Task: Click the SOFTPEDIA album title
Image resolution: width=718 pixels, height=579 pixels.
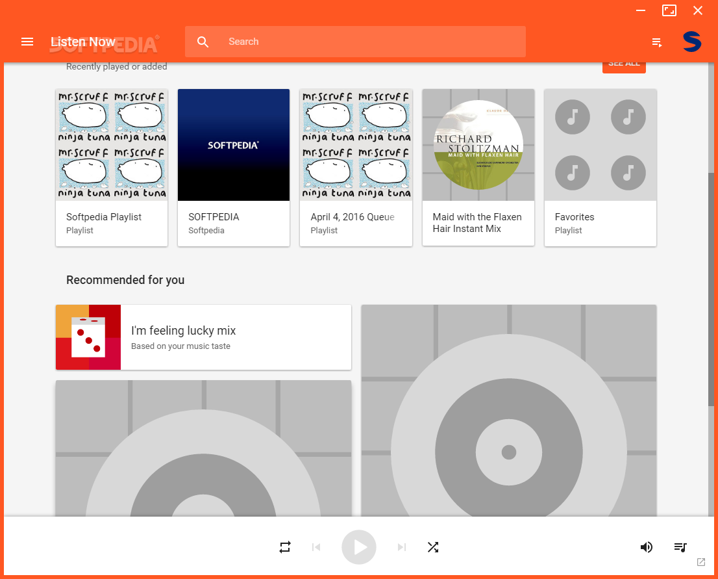Action: [214, 217]
